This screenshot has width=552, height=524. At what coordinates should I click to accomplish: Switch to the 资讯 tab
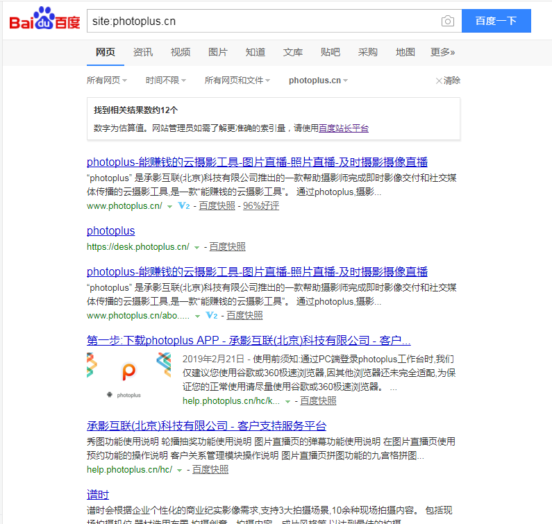tap(143, 52)
